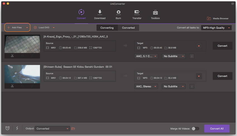Select the Gundam video thumbnail
This screenshot has height=136, width=237.
(x=22, y=74)
